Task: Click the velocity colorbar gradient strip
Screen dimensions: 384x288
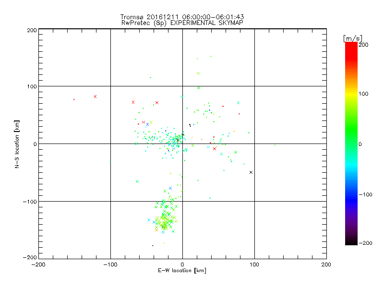Action: pos(351,144)
